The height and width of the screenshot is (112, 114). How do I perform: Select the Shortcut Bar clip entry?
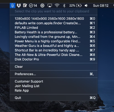[54, 50]
